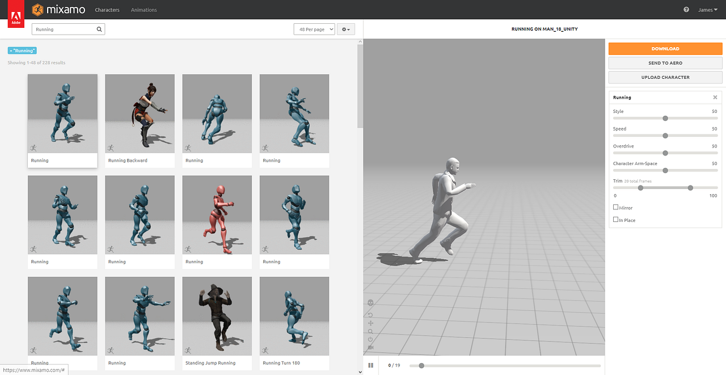
Task: Click the help question mark icon
Action: coord(686,9)
